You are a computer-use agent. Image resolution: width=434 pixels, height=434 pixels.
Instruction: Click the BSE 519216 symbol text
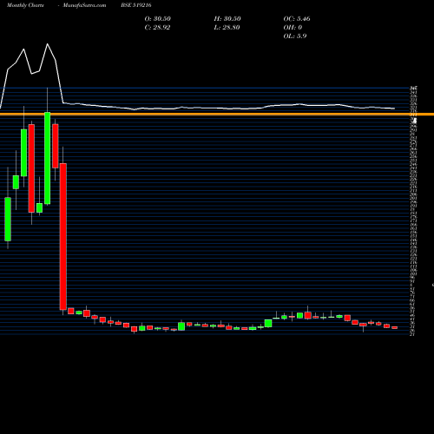136,5
